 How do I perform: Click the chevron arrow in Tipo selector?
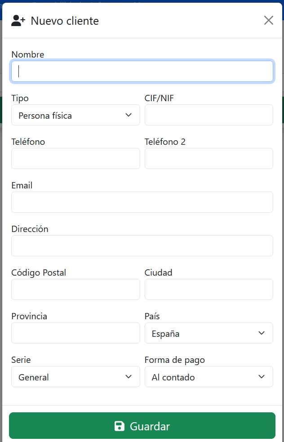coord(129,115)
